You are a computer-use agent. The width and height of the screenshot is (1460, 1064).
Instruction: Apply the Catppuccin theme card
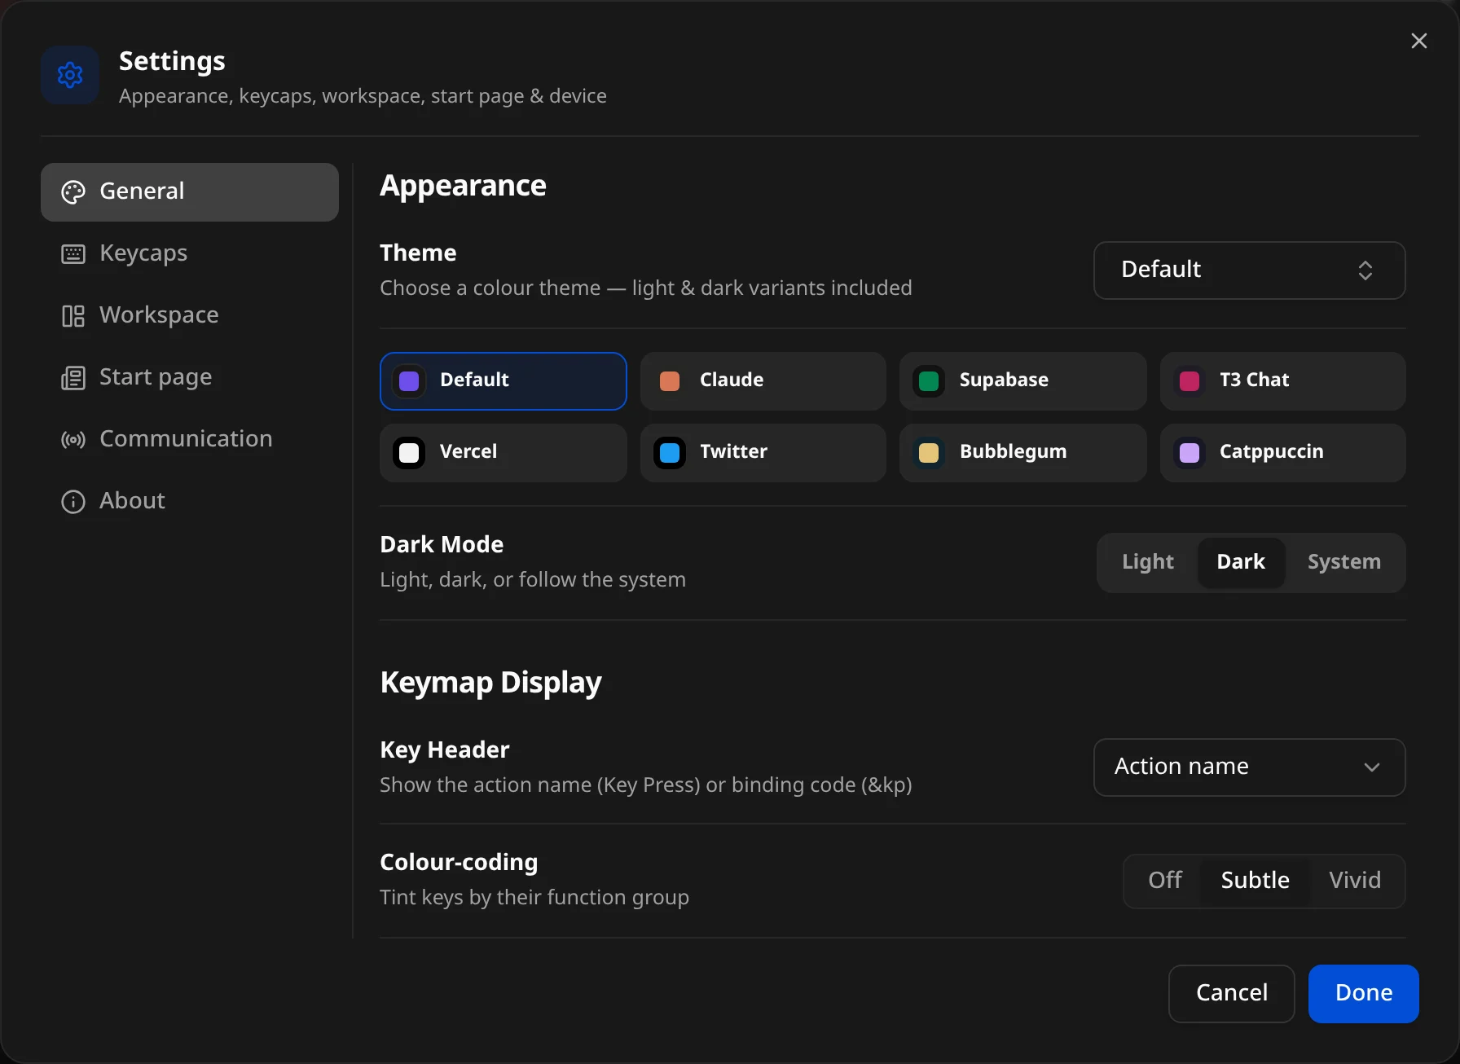tap(1283, 453)
